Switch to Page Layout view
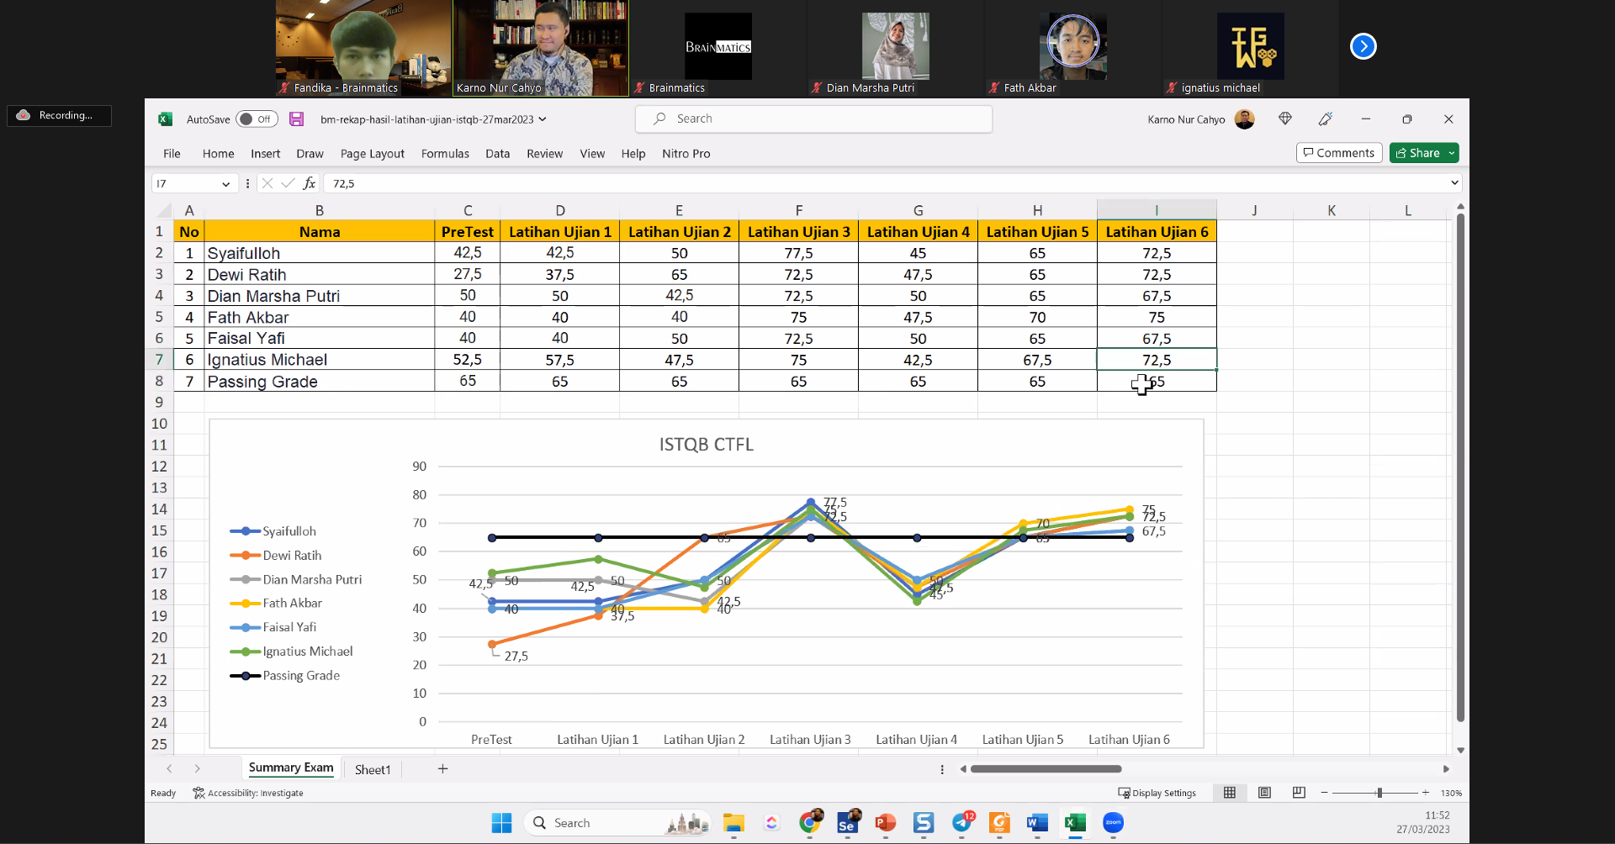The image size is (1615, 844). click(1264, 793)
